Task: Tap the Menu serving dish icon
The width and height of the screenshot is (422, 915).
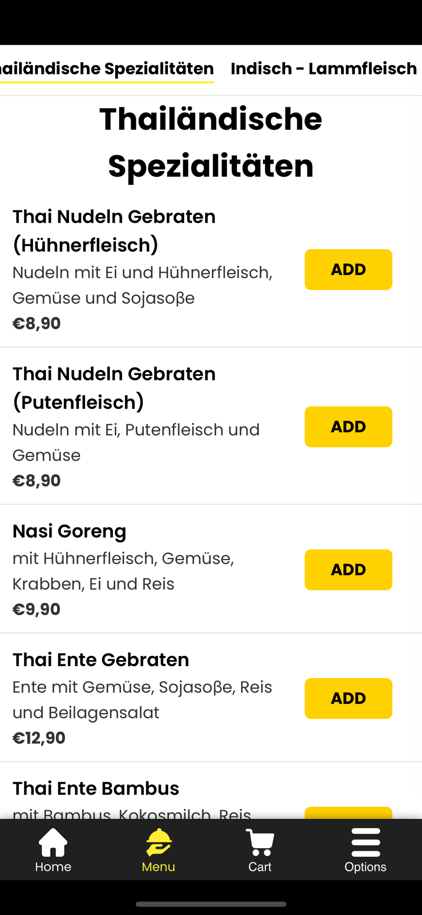Action: coord(158,843)
